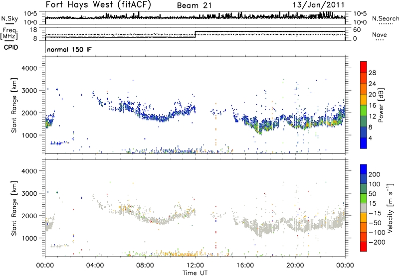Click the "Time UT" axis title
Viewport: 399px width, 276px height.
195,273
